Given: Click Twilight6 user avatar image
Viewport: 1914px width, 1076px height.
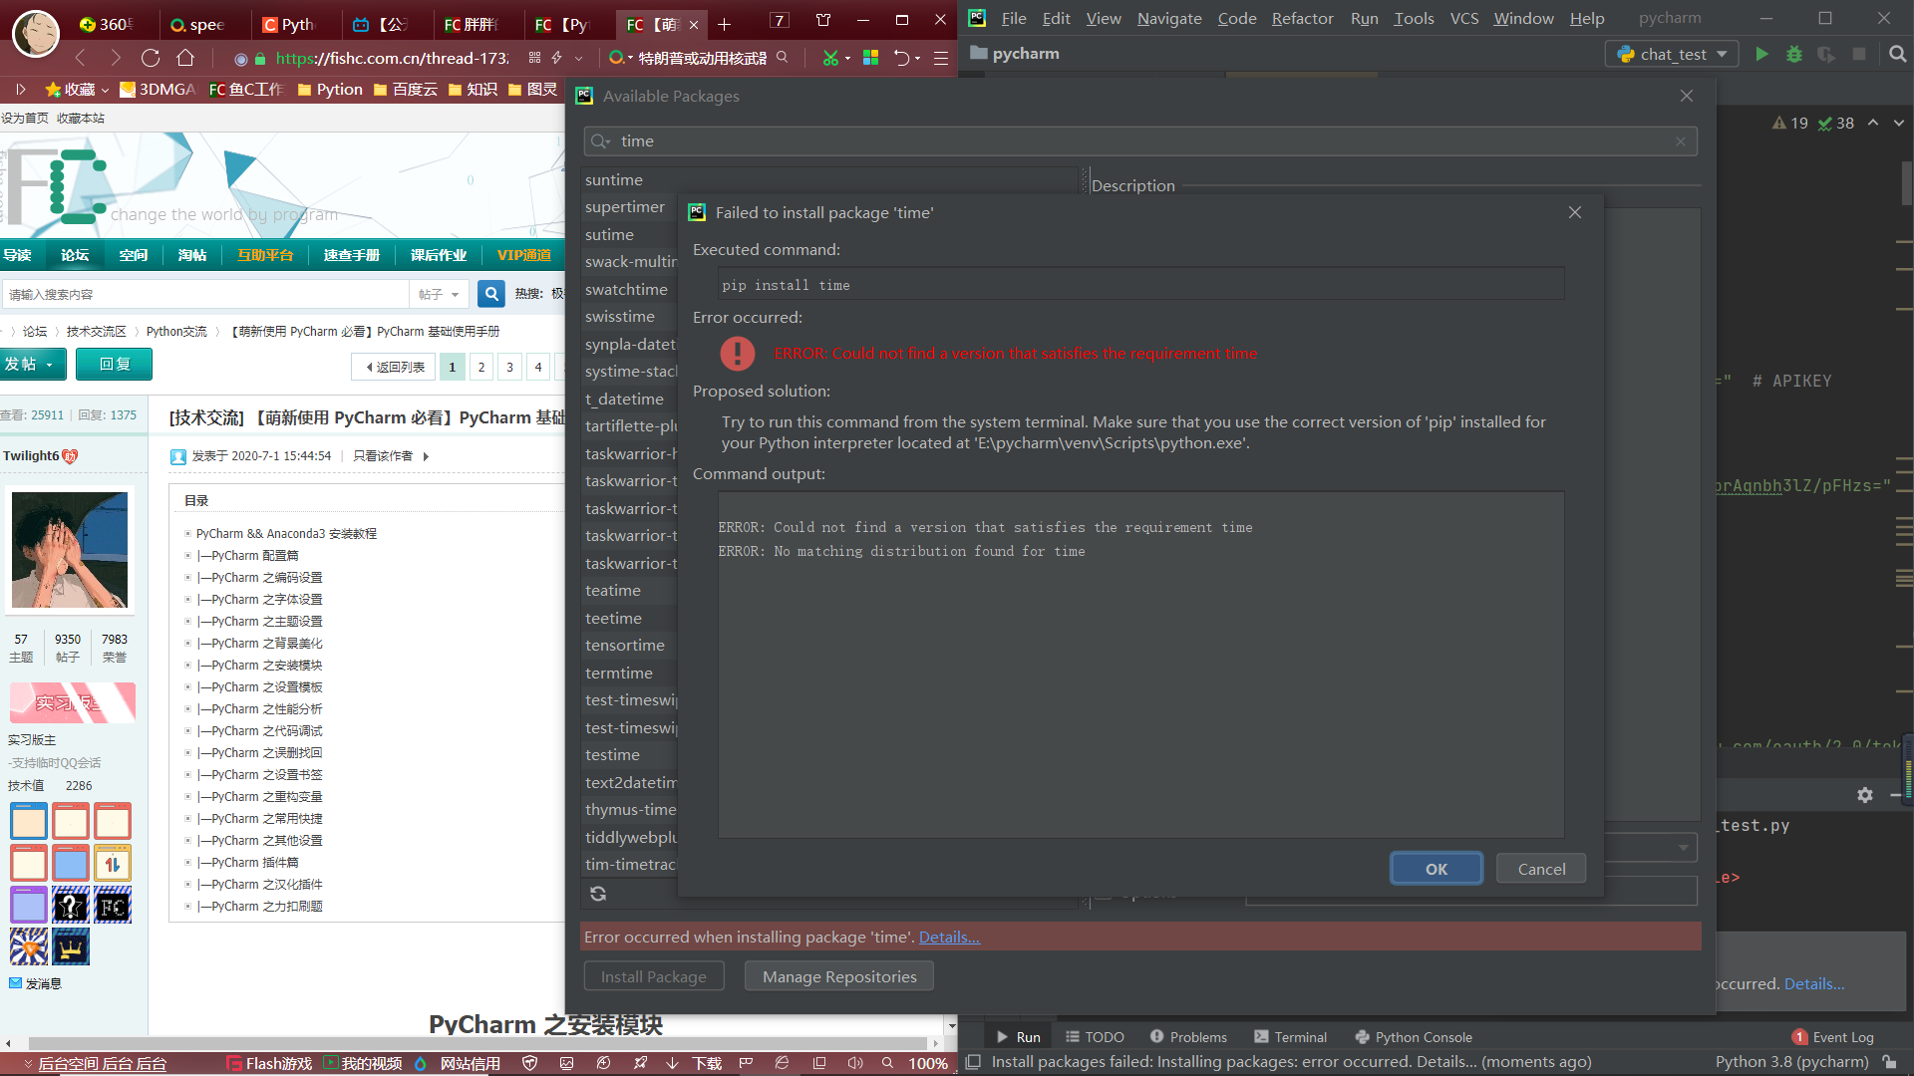Looking at the screenshot, I should (70, 550).
